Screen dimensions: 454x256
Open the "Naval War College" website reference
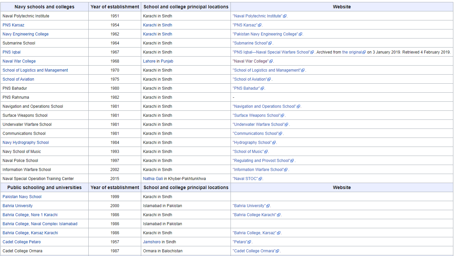click(x=250, y=61)
